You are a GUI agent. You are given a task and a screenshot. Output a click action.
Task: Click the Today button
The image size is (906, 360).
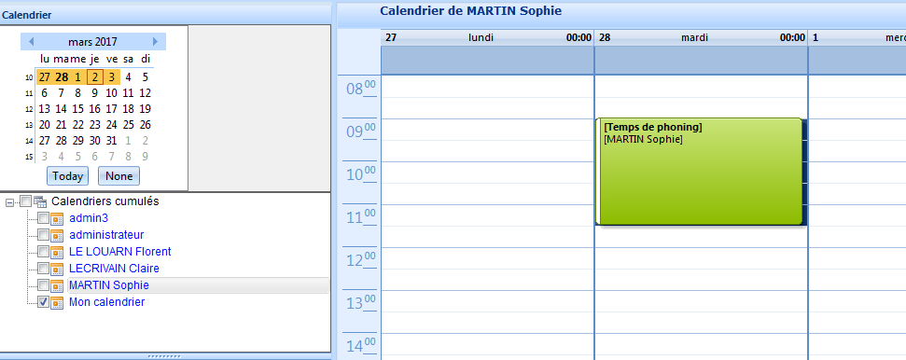(67, 175)
